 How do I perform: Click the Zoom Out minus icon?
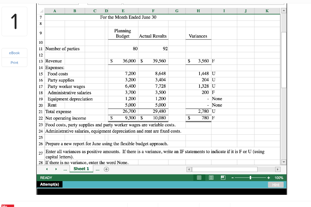point(232,177)
